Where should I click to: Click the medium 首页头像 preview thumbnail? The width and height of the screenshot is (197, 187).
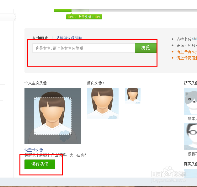(103, 104)
